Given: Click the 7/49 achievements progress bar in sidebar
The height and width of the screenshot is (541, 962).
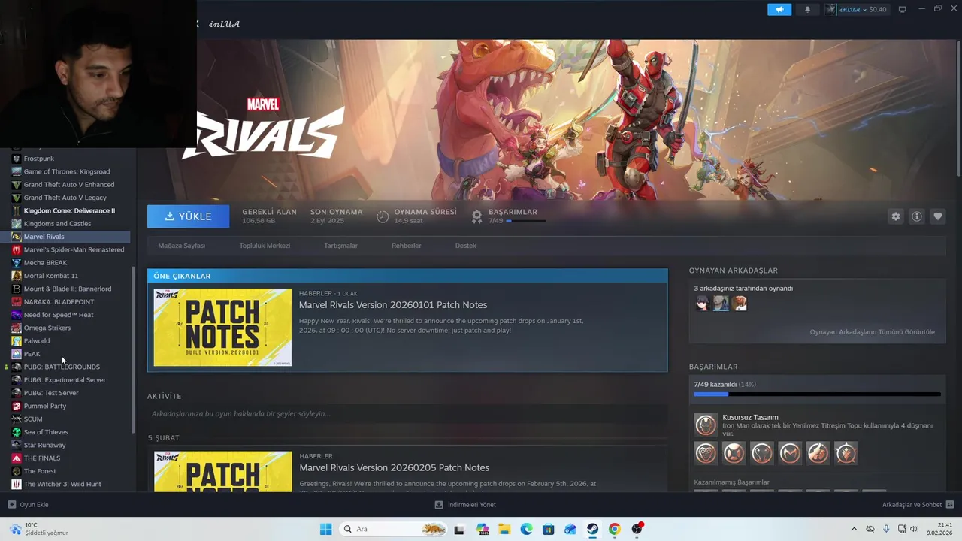Looking at the screenshot, I should (817, 394).
